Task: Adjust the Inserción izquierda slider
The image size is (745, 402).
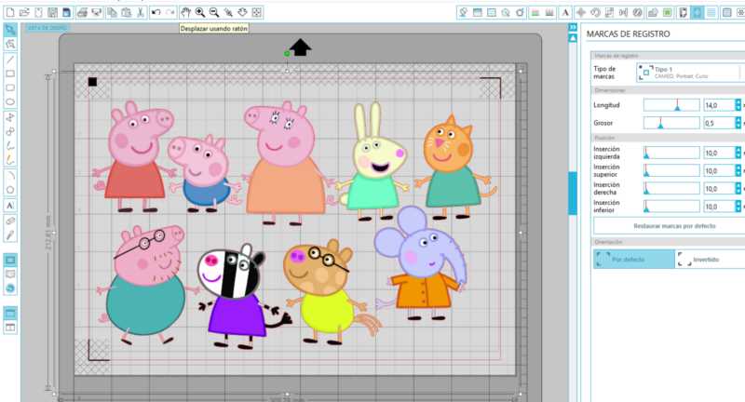Action: [x=671, y=153]
